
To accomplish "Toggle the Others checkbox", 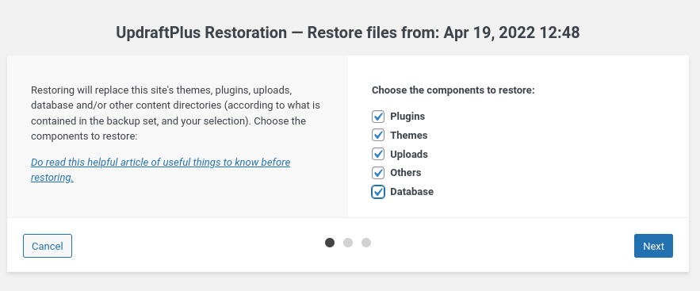I will click(377, 173).
